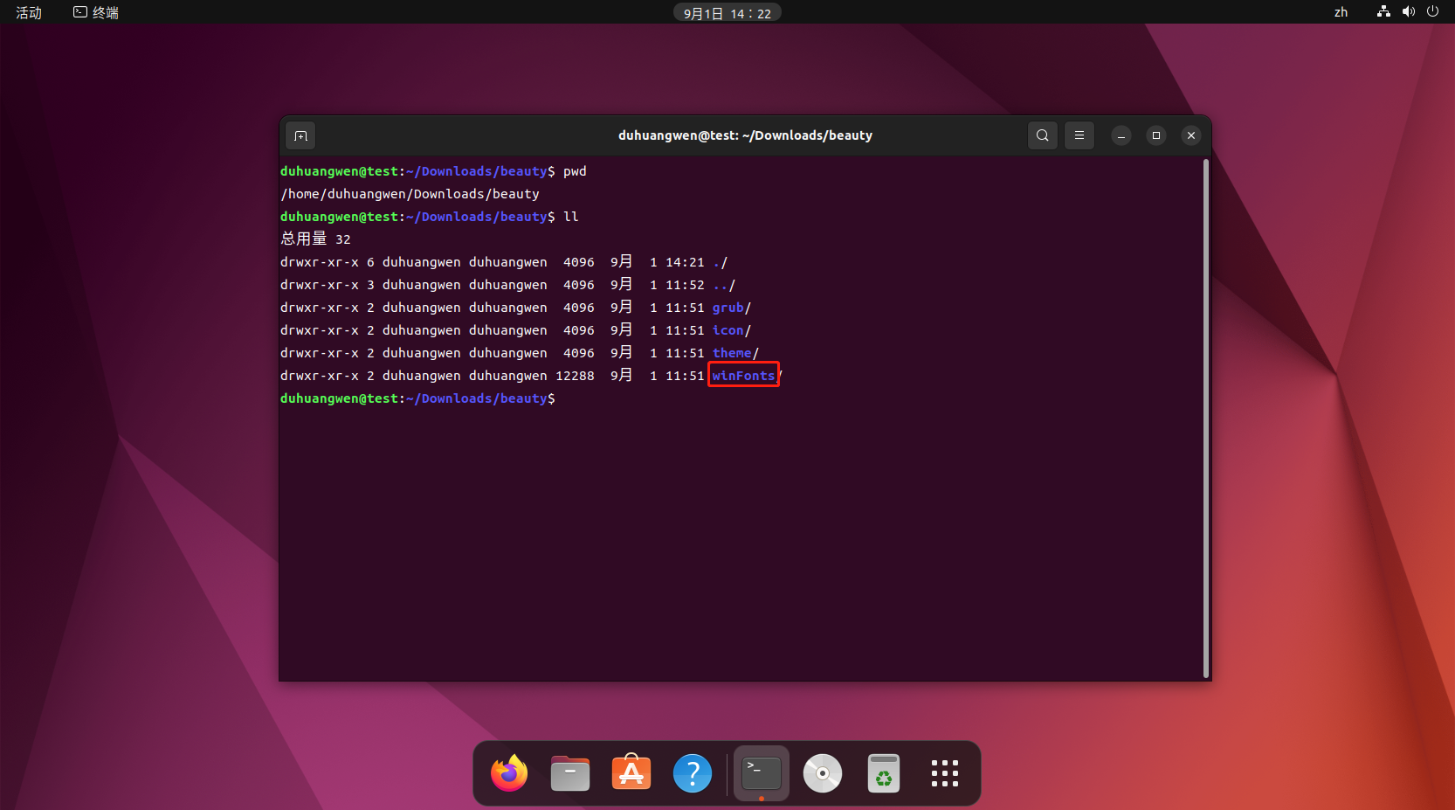Open the Files manager from dock
The image size is (1455, 810).
pyautogui.click(x=570, y=773)
